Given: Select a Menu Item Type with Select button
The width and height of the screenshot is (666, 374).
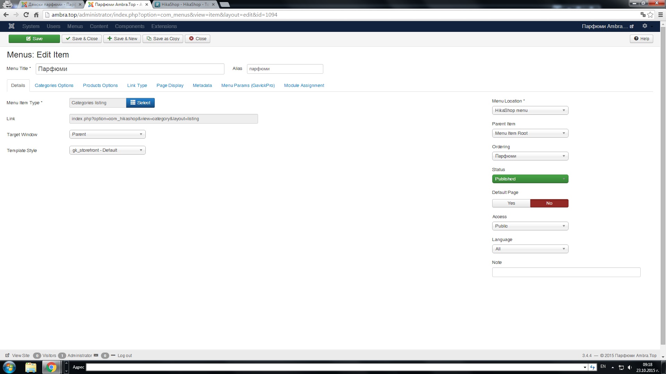Looking at the screenshot, I should tap(140, 103).
